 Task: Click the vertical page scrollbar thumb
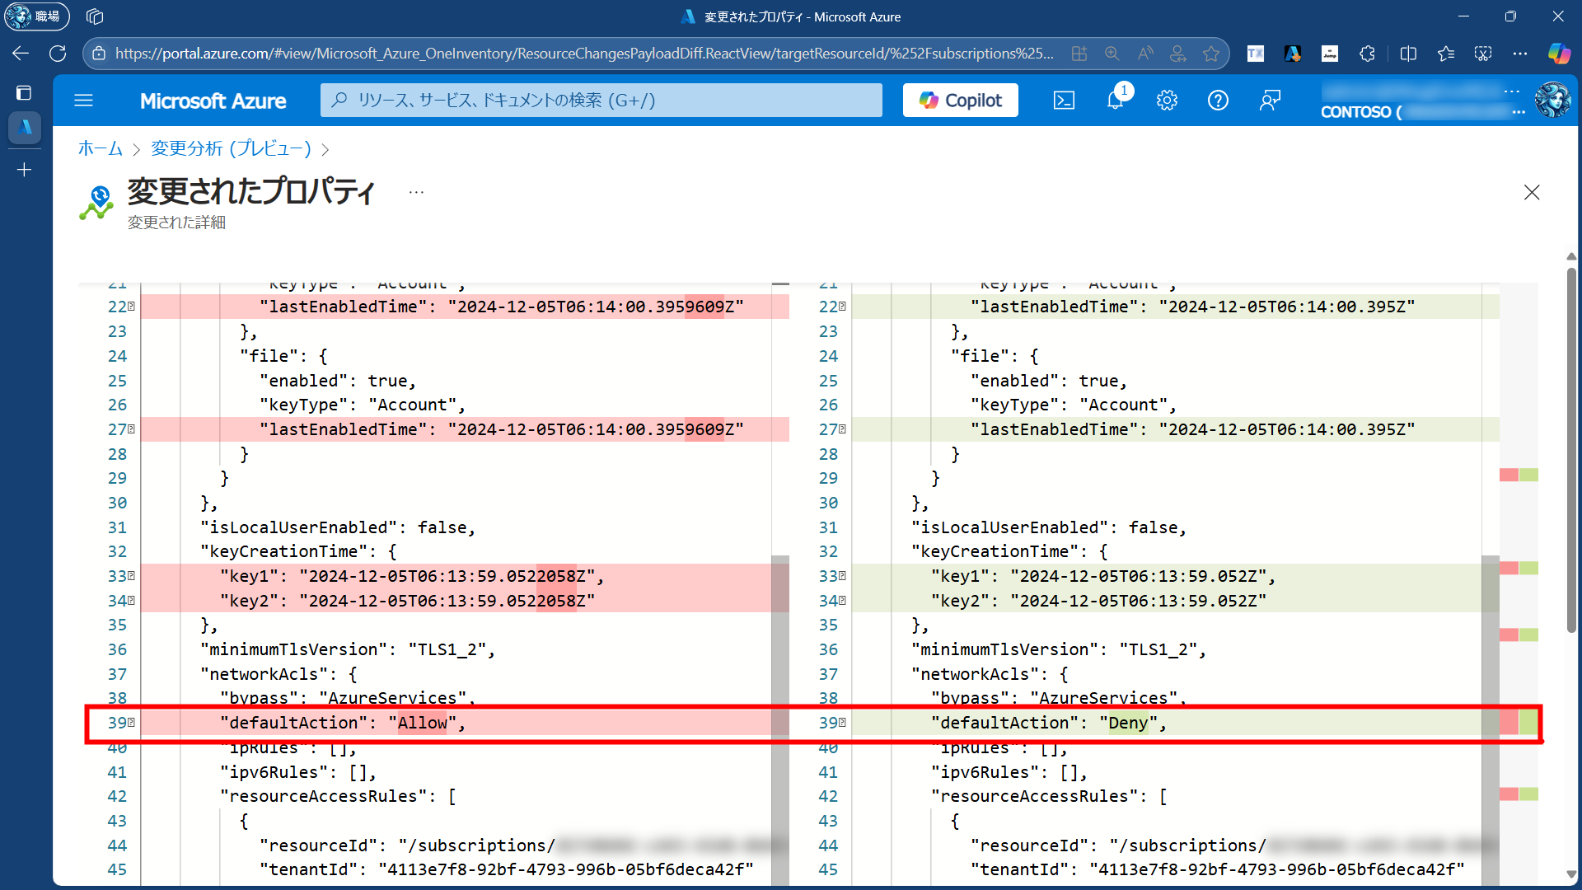[1571, 449]
